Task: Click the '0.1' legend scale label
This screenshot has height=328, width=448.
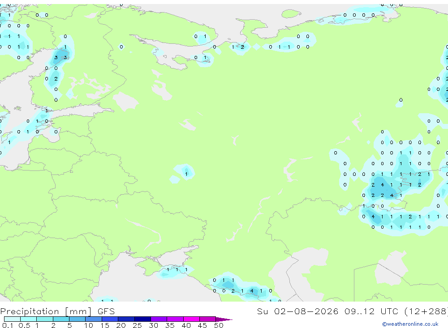Action: click(x=8, y=325)
